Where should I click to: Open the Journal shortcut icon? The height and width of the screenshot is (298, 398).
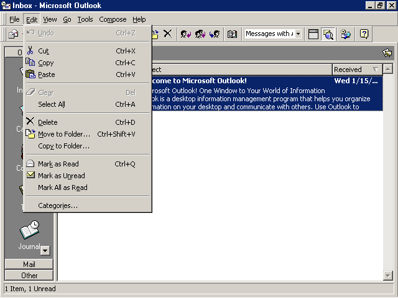29,230
